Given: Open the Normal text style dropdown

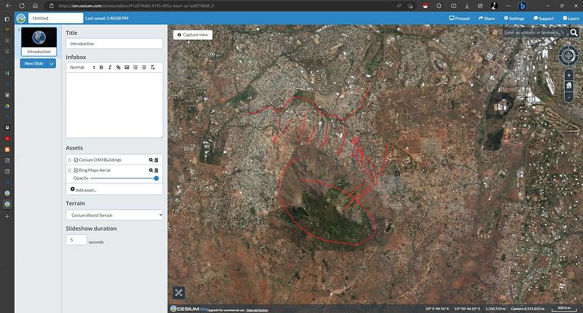Looking at the screenshot, I should [x=80, y=68].
